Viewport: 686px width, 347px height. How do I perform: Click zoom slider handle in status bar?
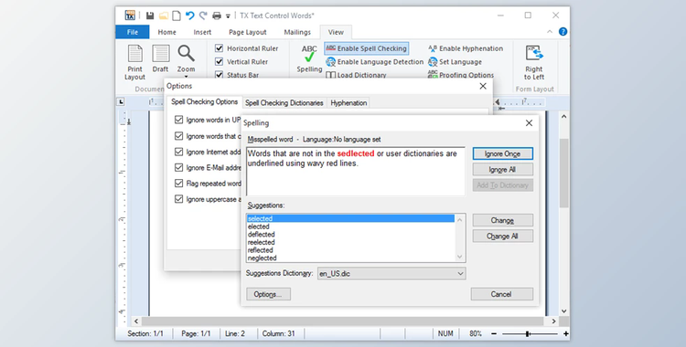click(x=528, y=334)
